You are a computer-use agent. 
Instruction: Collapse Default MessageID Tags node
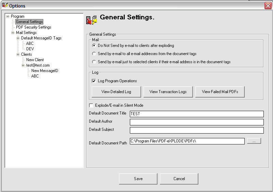click(x=18, y=38)
